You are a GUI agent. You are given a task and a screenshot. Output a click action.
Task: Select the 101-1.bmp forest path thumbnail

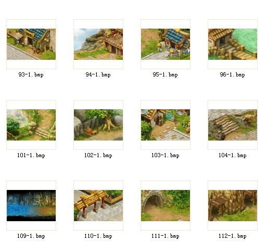(31, 125)
